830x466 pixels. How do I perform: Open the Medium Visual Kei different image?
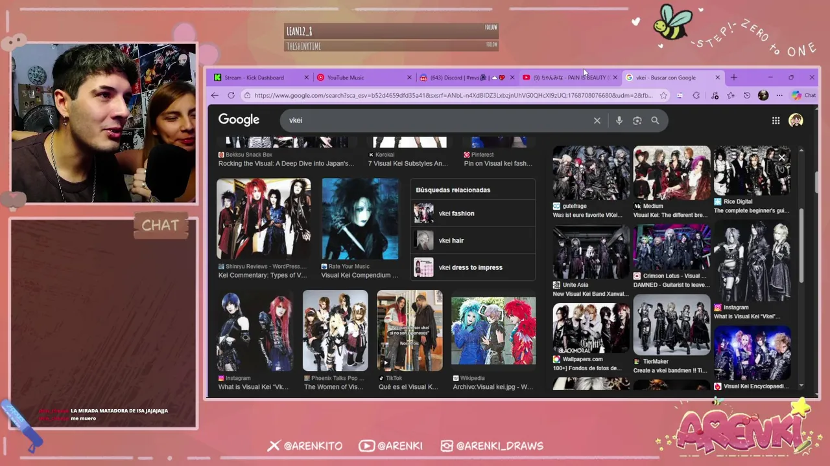click(x=672, y=173)
